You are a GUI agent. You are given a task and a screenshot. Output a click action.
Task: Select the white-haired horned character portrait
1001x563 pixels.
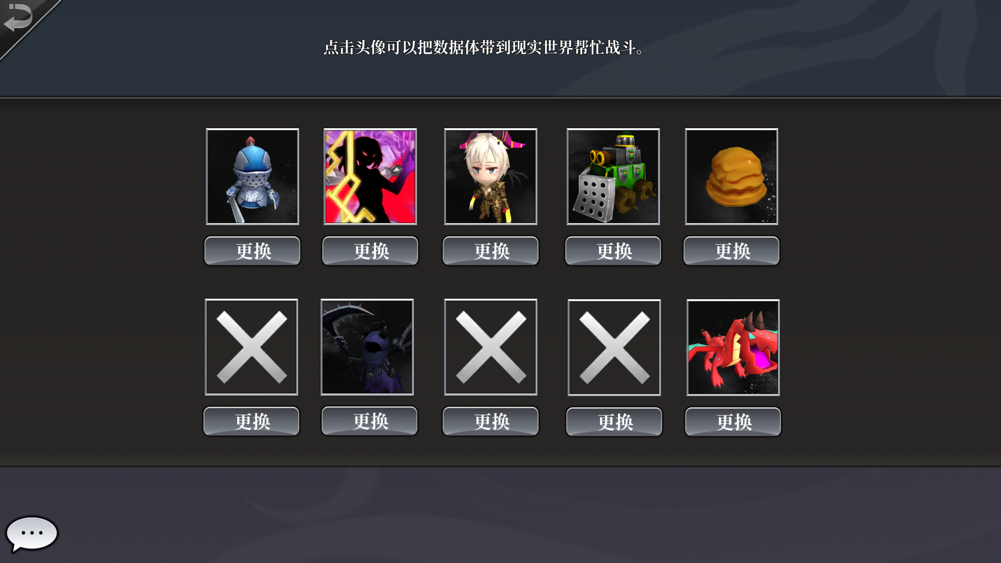(491, 177)
